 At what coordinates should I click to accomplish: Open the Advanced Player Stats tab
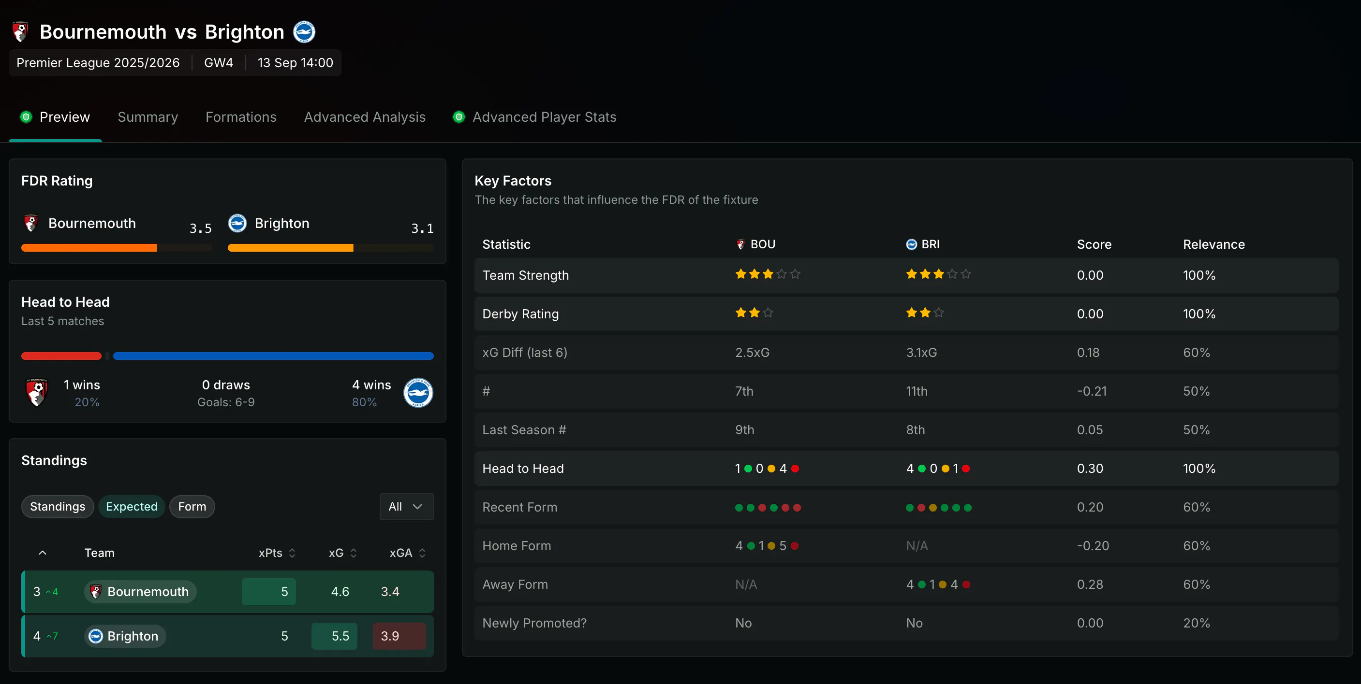pyautogui.click(x=535, y=117)
